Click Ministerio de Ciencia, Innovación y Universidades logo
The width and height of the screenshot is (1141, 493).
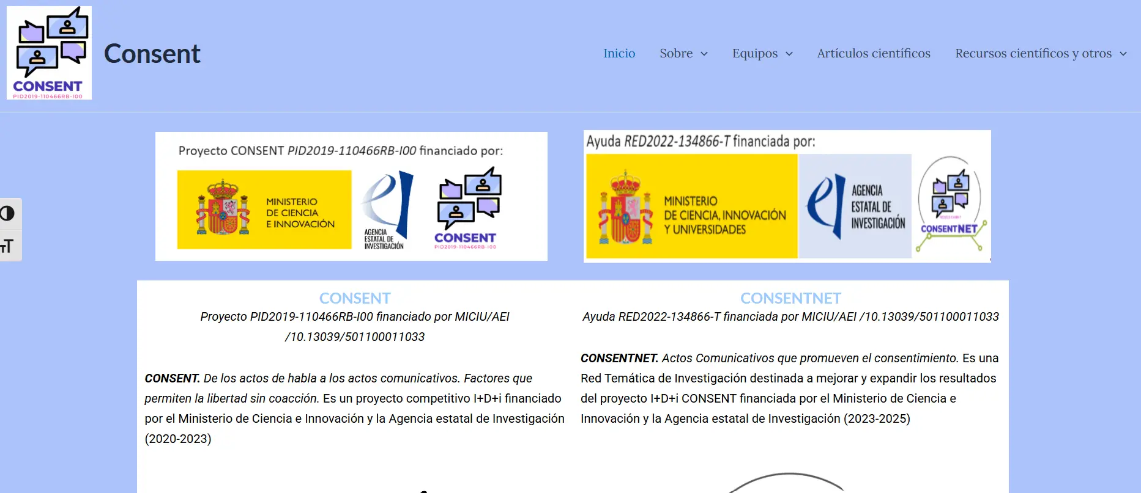(692, 206)
